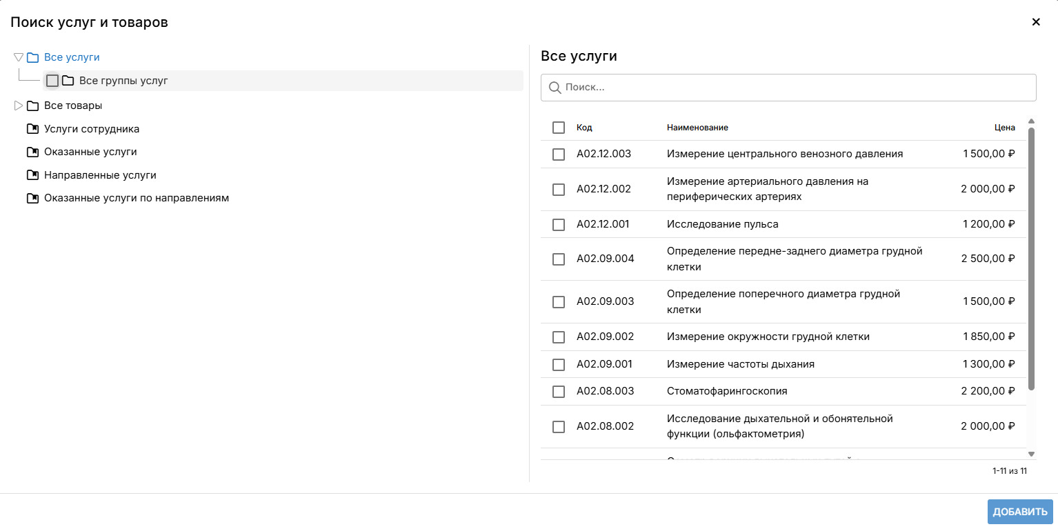1058x529 pixels.
Task: Click the scroll down arrow of the services list
Action: [x=1031, y=454]
